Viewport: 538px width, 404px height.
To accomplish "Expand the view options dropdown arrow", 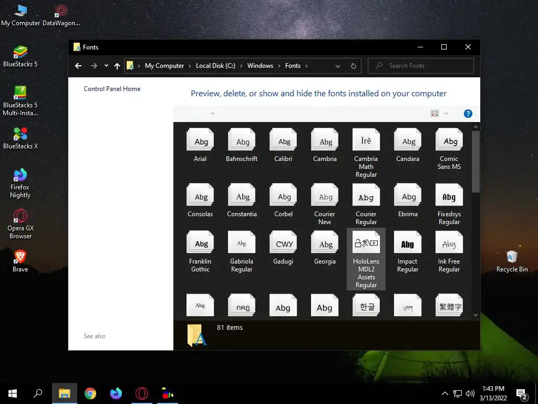I will 447,114.
